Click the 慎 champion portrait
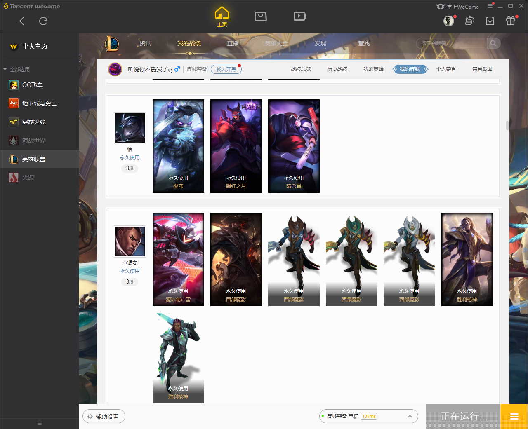This screenshot has width=528, height=429. 130,128
